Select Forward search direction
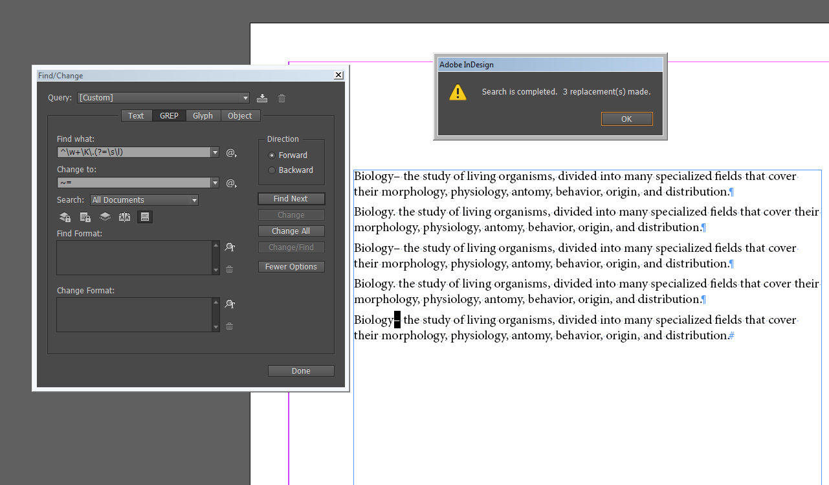The image size is (829, 485). pyautogui.click(x=272, y=155)
